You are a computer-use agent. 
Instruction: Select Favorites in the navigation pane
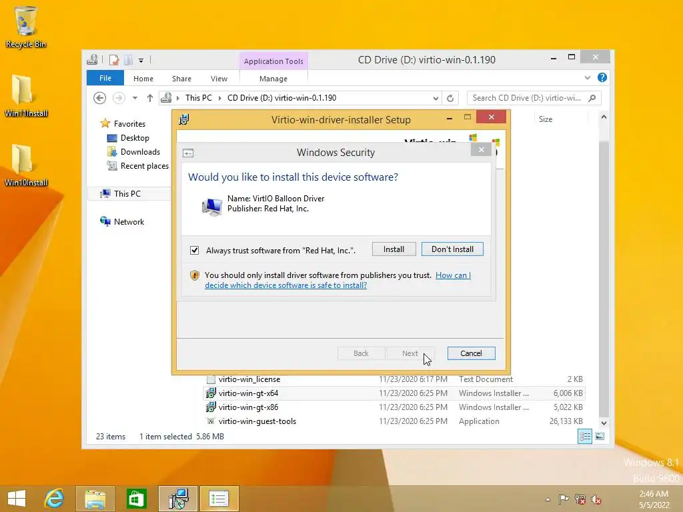(129, 123)
